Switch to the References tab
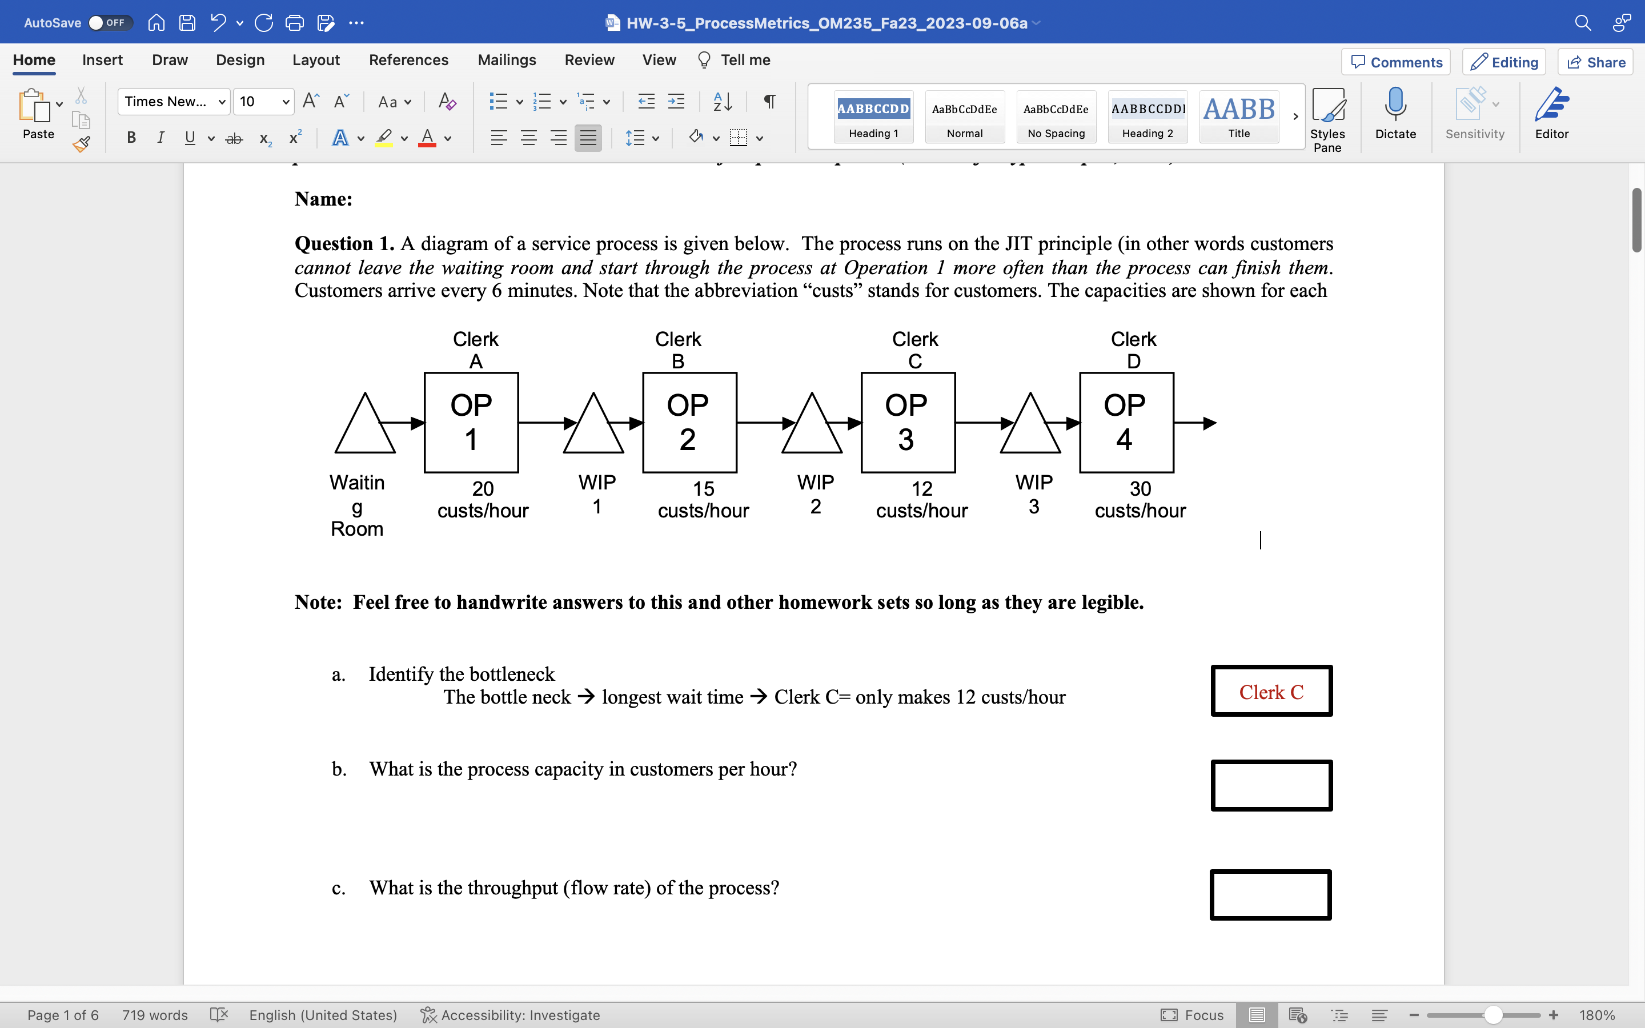This screenshot has height=1028, width=1645. point(408,60)
